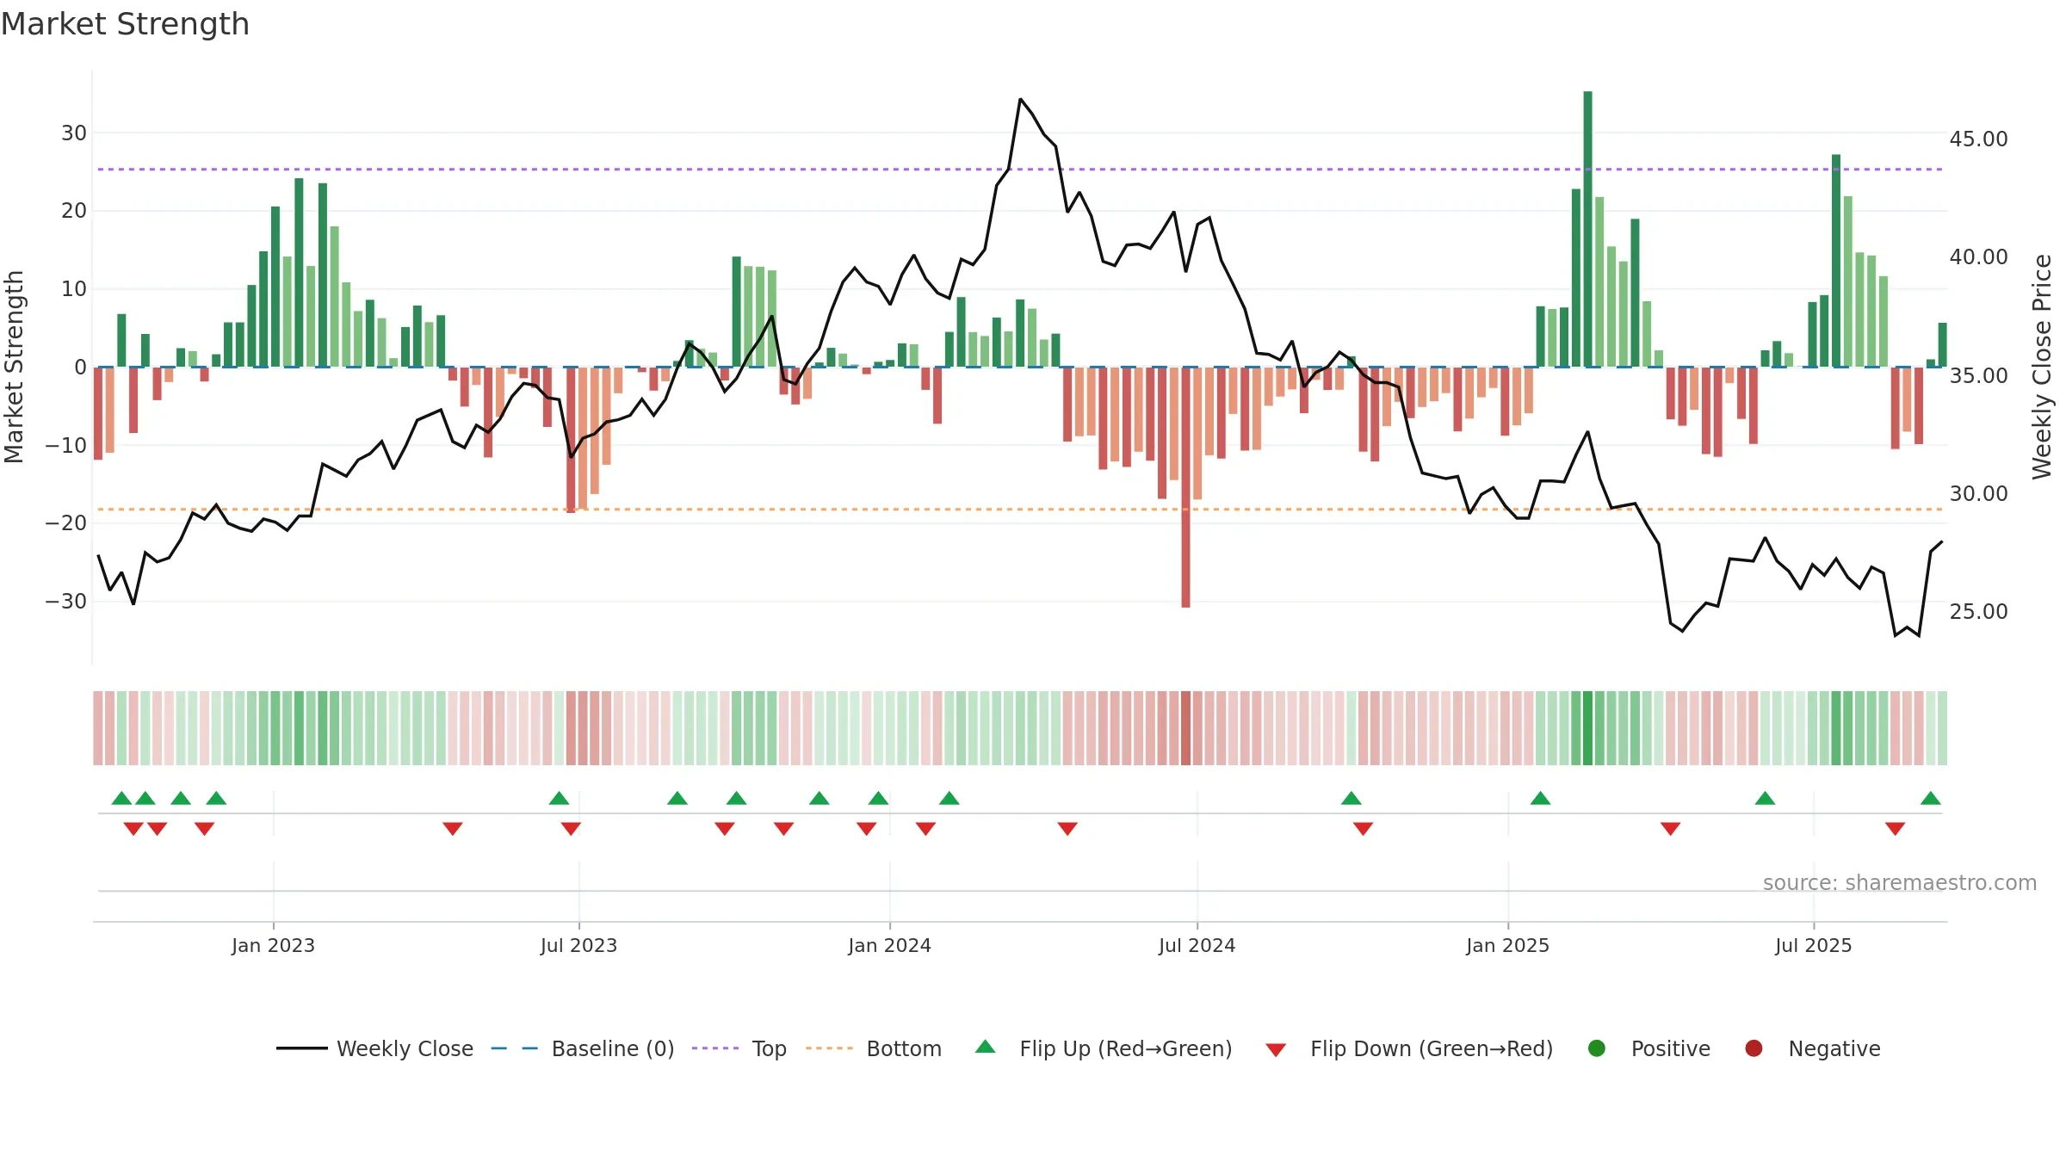The image size is (2066, 1162).
Task: Click the source: sharemaestro.com text
Action: pos(1900,883)
